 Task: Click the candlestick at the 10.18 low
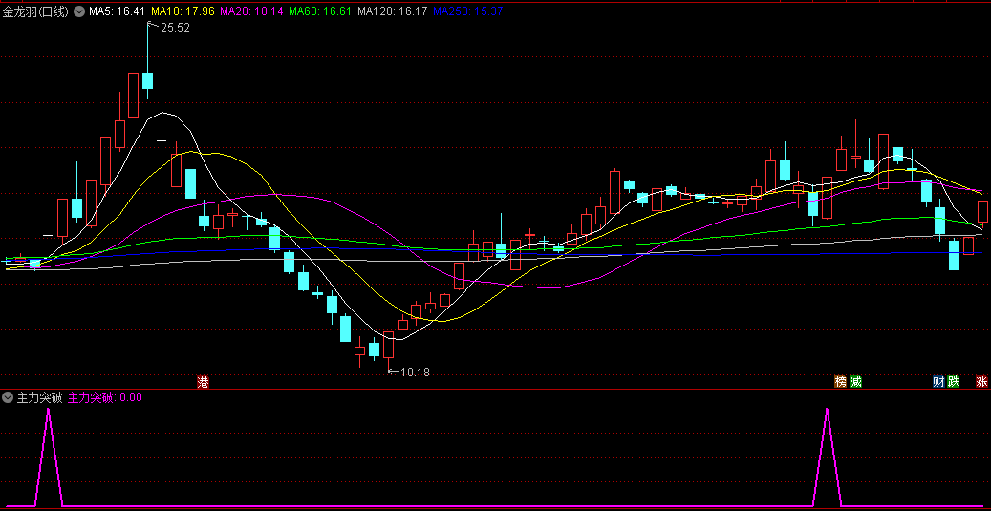tap(388, 346)
